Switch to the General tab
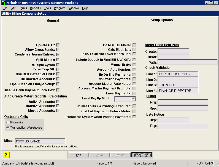This screenshot has width=219, height=167. coord(53,20)
